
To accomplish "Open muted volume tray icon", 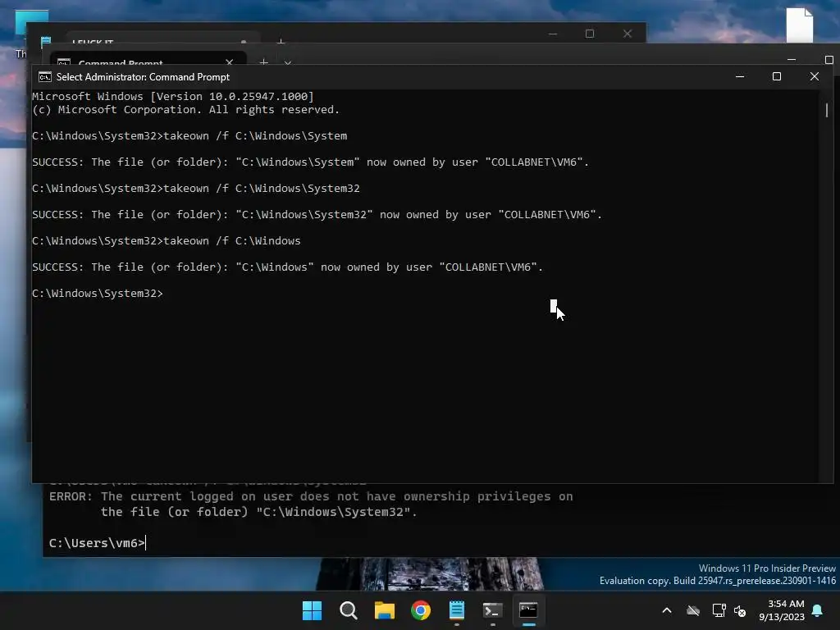I will pos(740,610).
